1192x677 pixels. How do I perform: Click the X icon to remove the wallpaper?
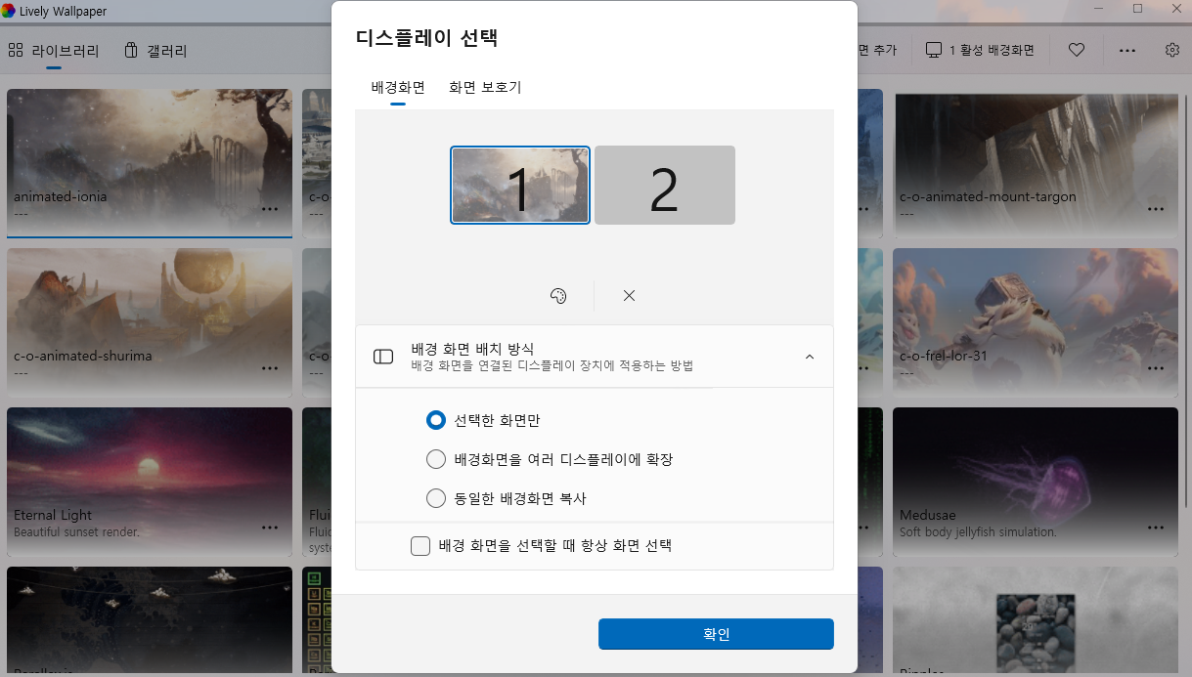pyautogui.click(x=629, y=295)
